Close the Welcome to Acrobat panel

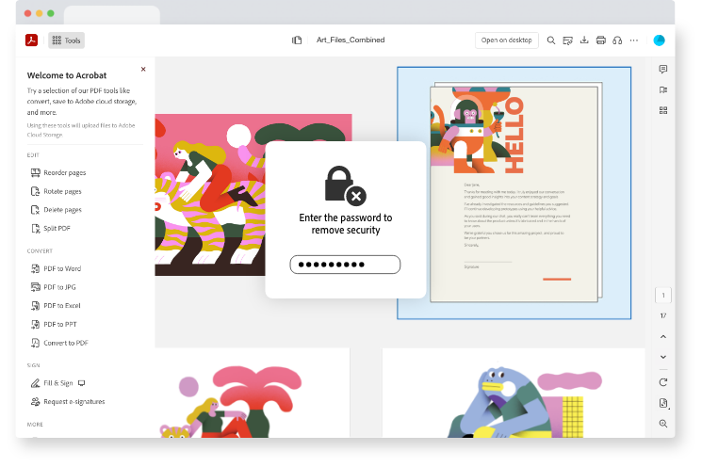coord(143,69)
